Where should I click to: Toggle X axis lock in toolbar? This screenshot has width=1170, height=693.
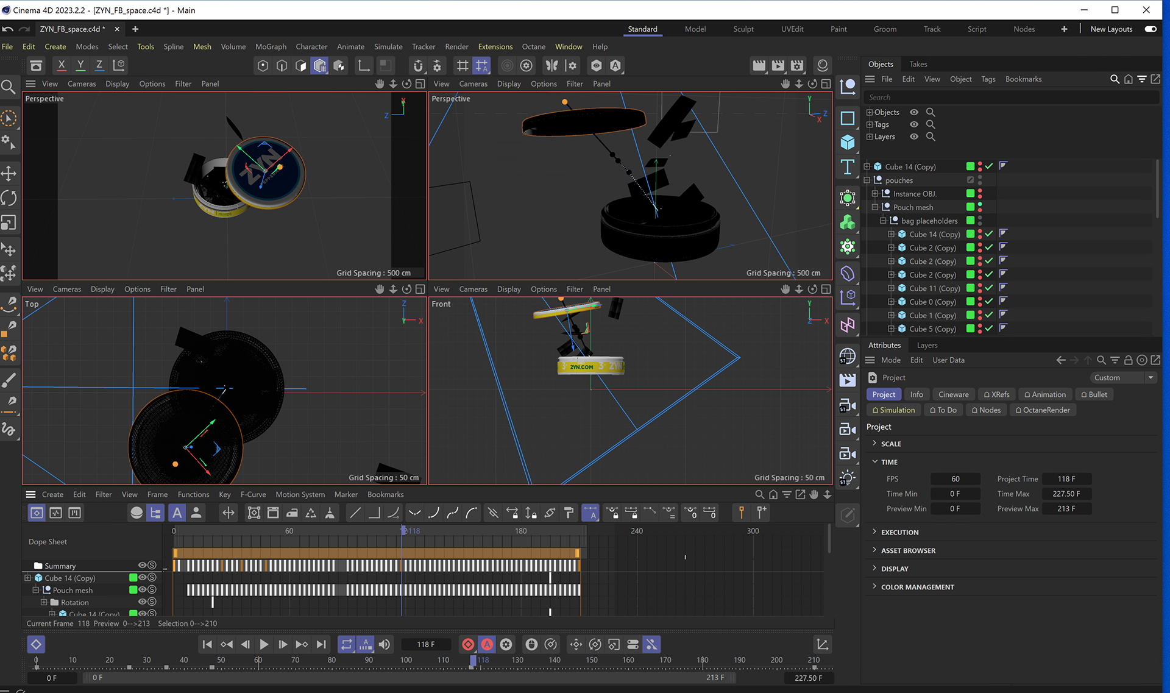pyautogui.click(x=61, y=65)
